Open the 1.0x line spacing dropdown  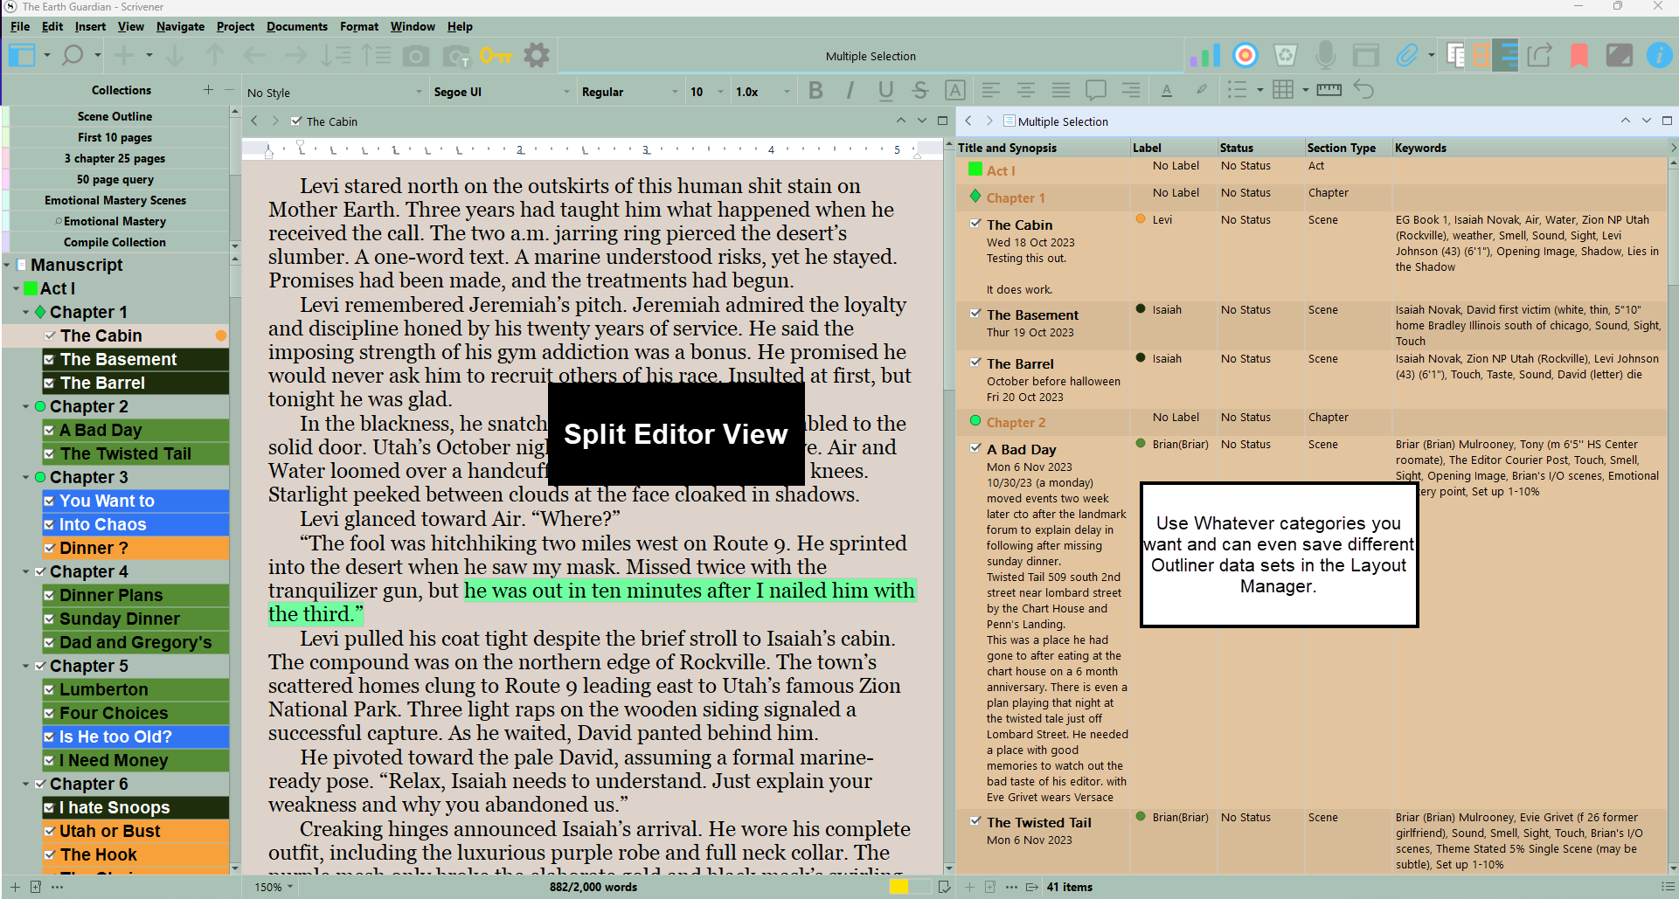[763, 92]
